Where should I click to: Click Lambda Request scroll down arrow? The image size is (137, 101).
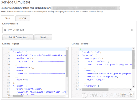pyautogui.click(x=67, y=93)
